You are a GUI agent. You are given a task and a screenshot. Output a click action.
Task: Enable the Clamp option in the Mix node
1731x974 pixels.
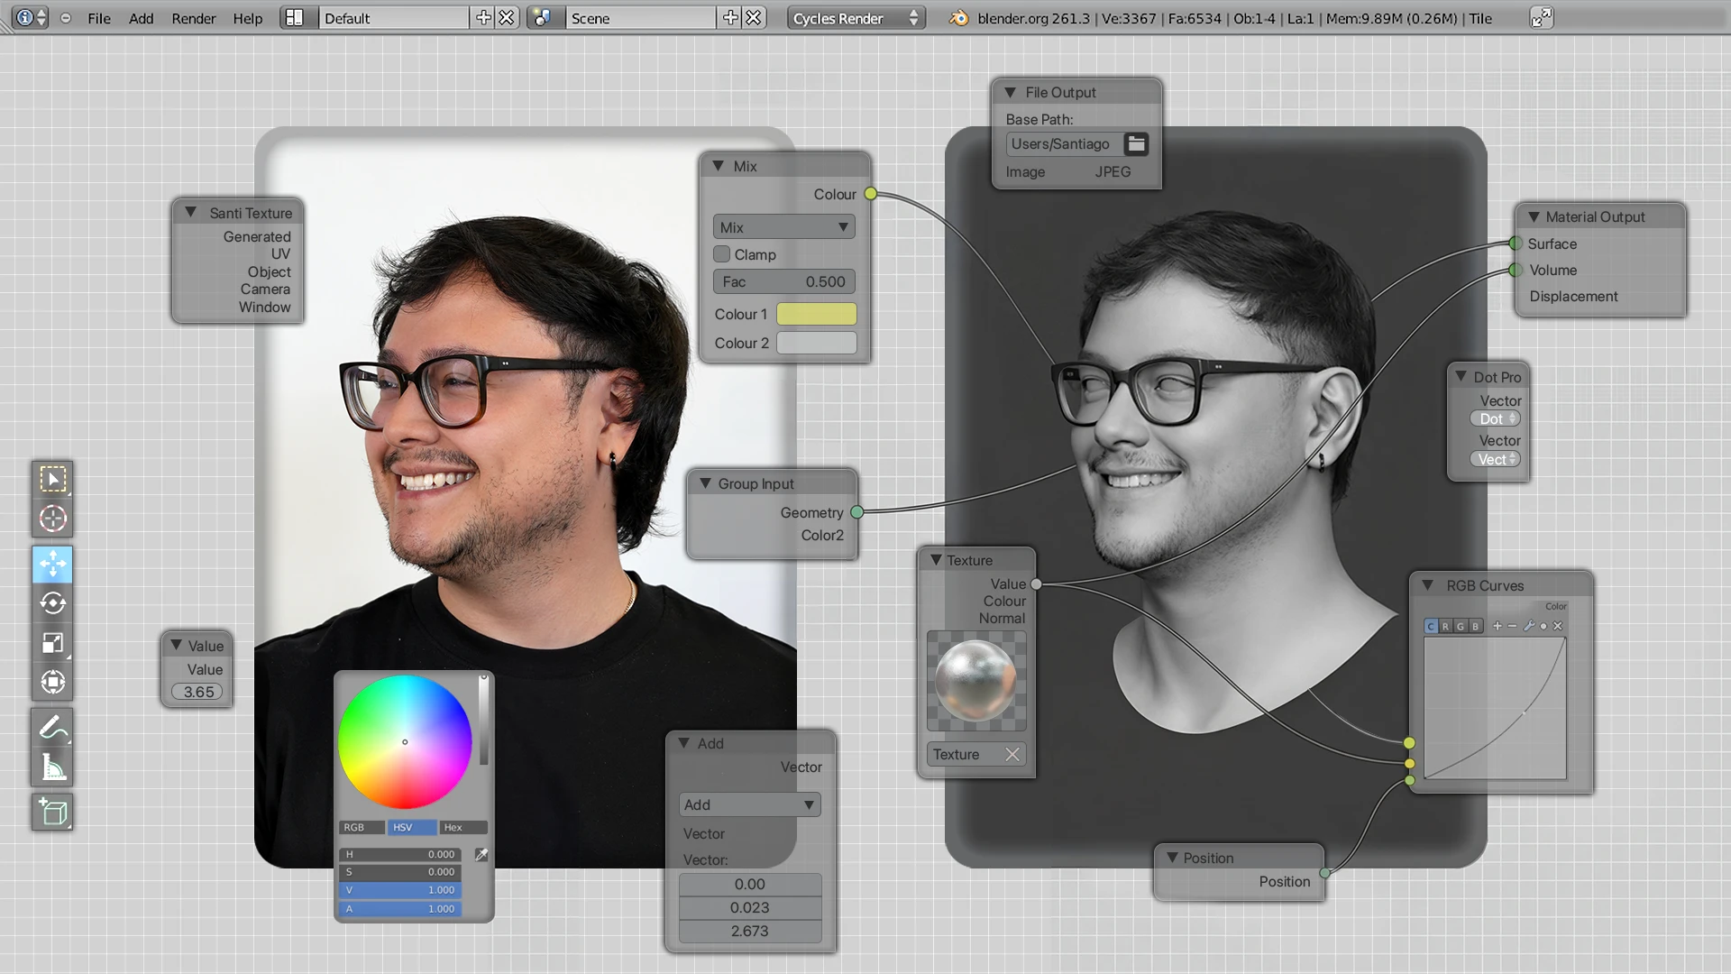(722, 254)
